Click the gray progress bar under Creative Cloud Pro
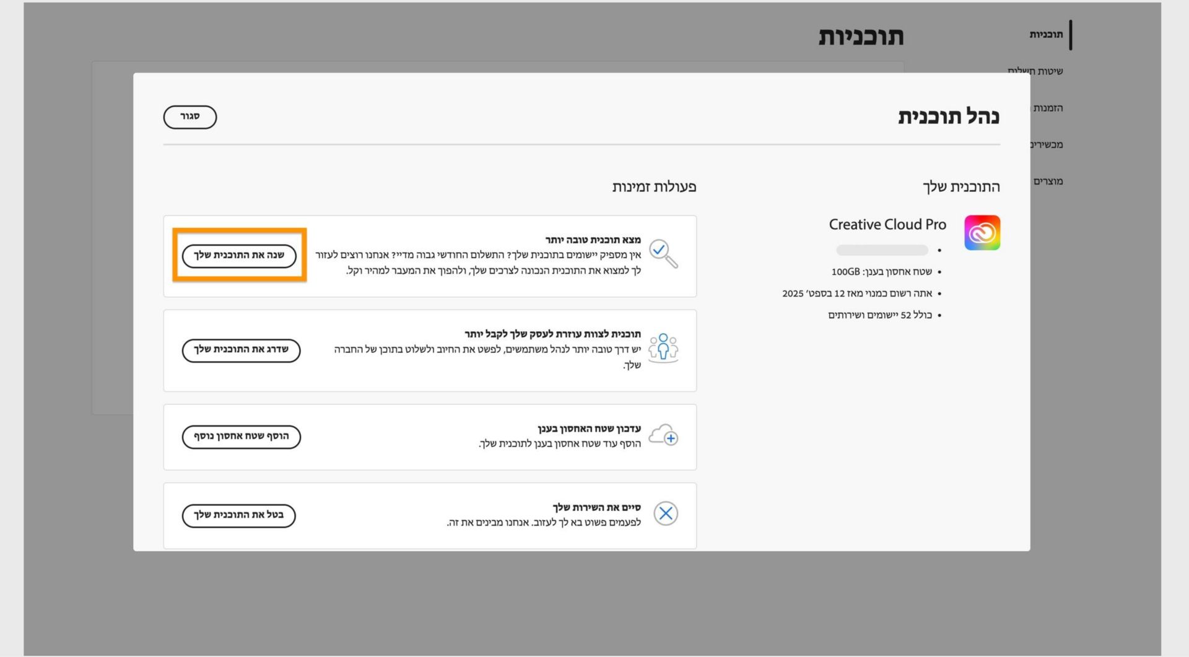The width and height of the screenshot is (1189, 657). point(882,250)
